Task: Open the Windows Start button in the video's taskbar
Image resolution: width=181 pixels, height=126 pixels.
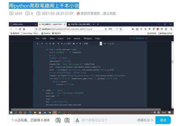Action: (11, 112)
